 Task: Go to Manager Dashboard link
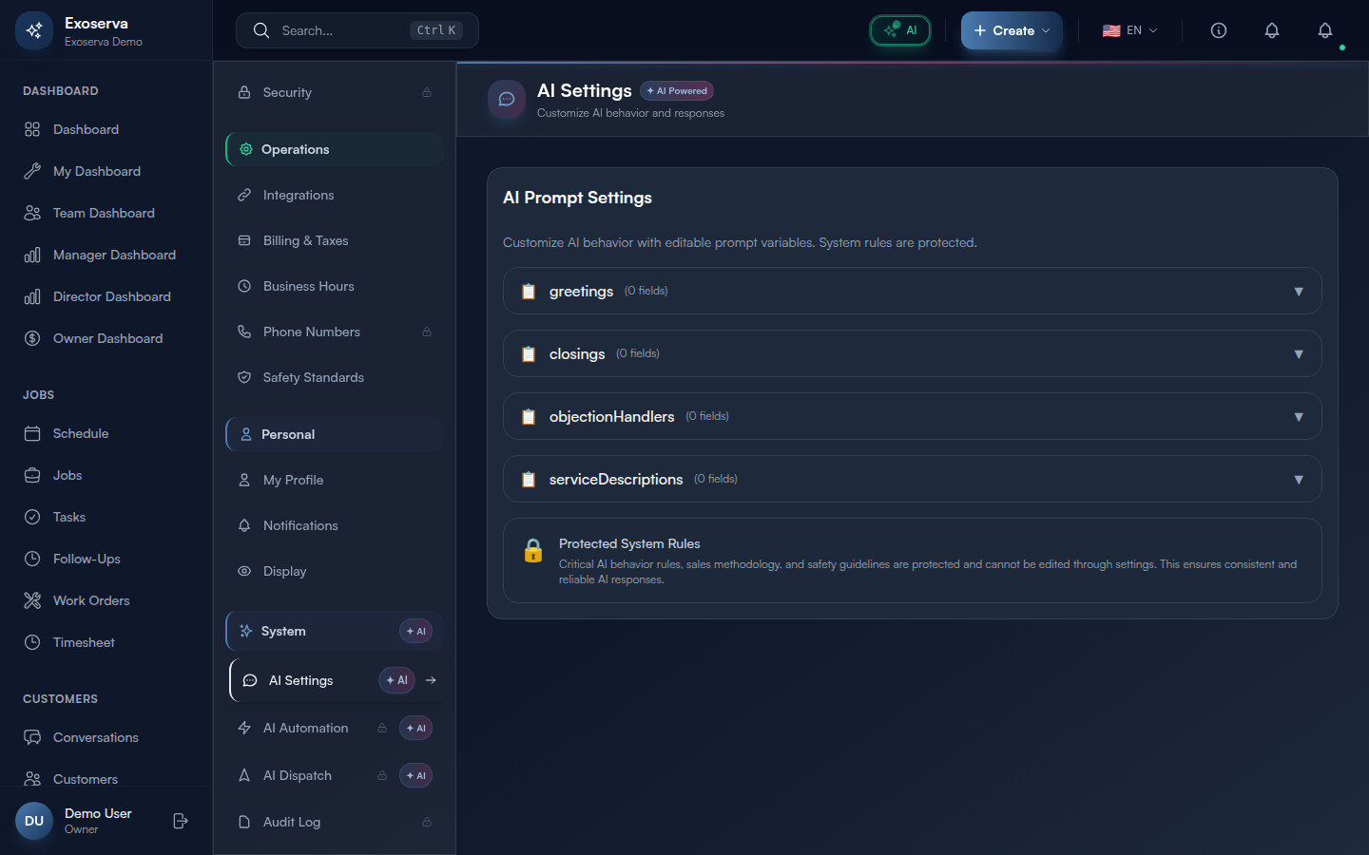114,255
